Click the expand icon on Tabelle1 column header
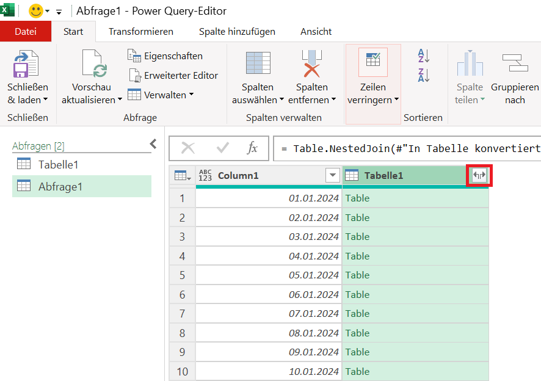Screen dimensions: 541x381 coord(479,175)
